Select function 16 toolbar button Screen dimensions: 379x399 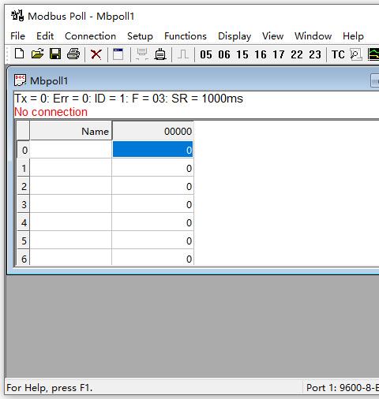(261, 54)
